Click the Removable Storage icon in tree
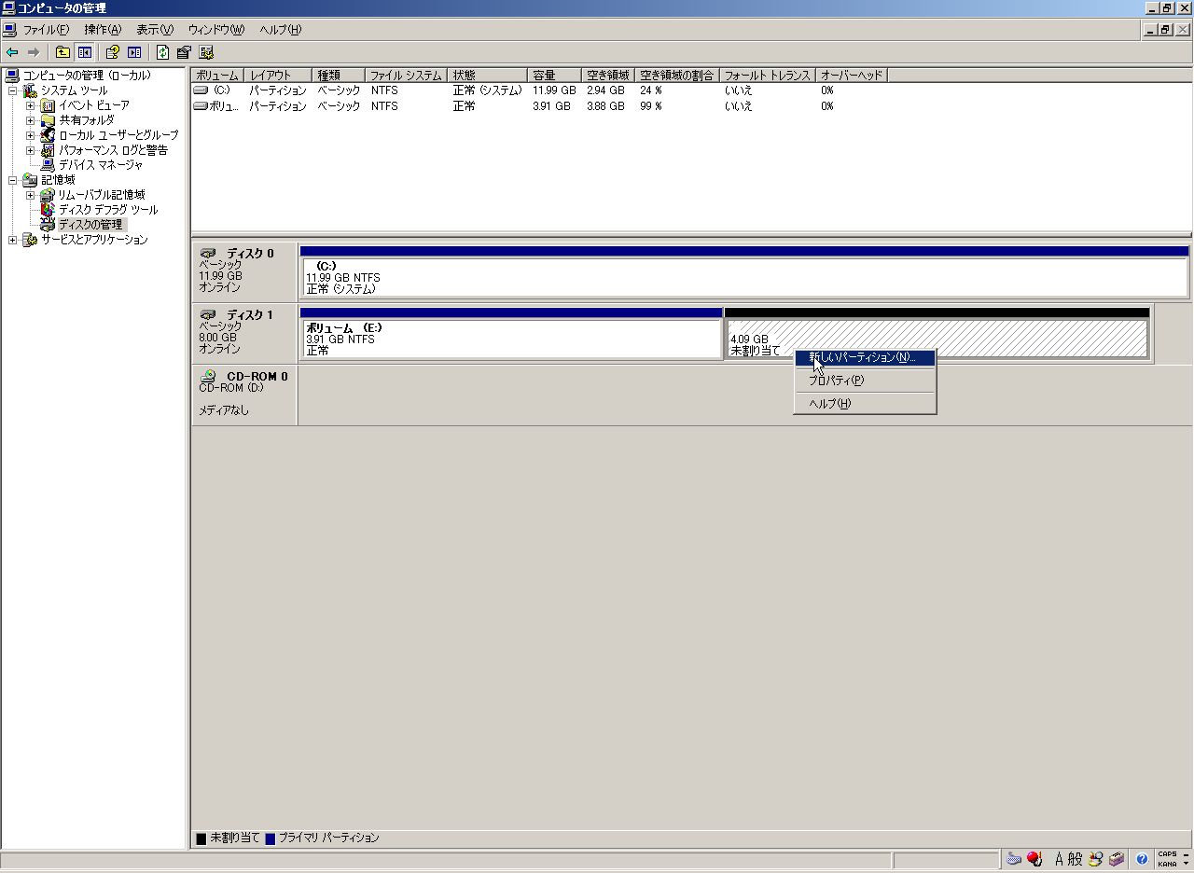Viewport: 1194px width, 873px height. tap(48, 195)
